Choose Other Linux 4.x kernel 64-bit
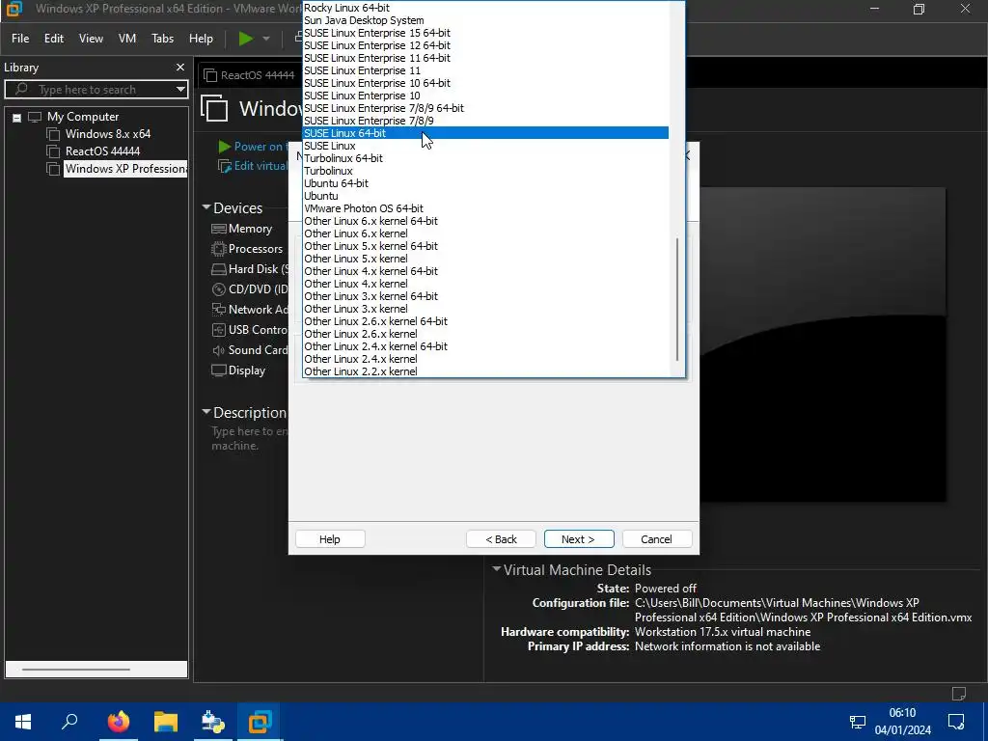Screen dimensions: 988x741 coord(486,271)
